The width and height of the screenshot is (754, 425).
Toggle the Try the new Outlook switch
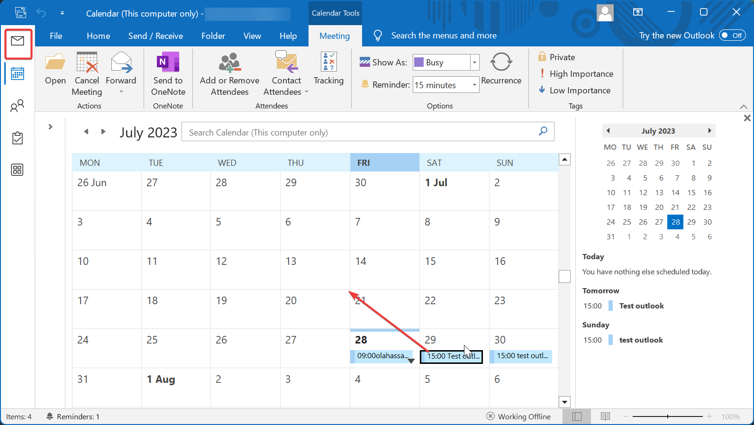tap(732, 36)
